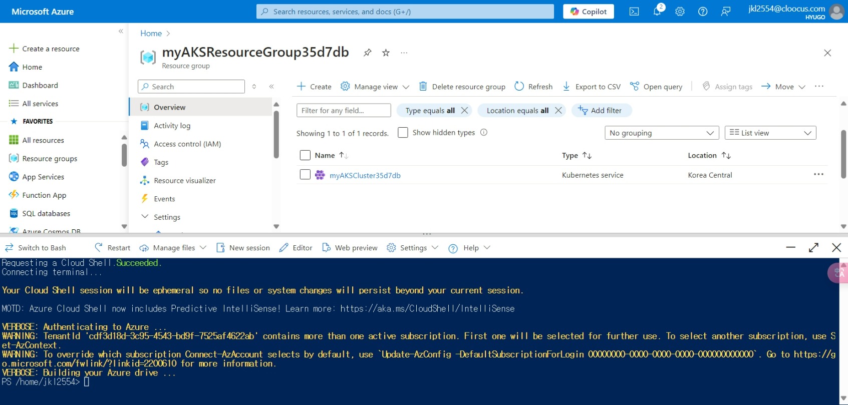
Task: Minimize the Cloud Shell pane
Action: click(791, 247)
